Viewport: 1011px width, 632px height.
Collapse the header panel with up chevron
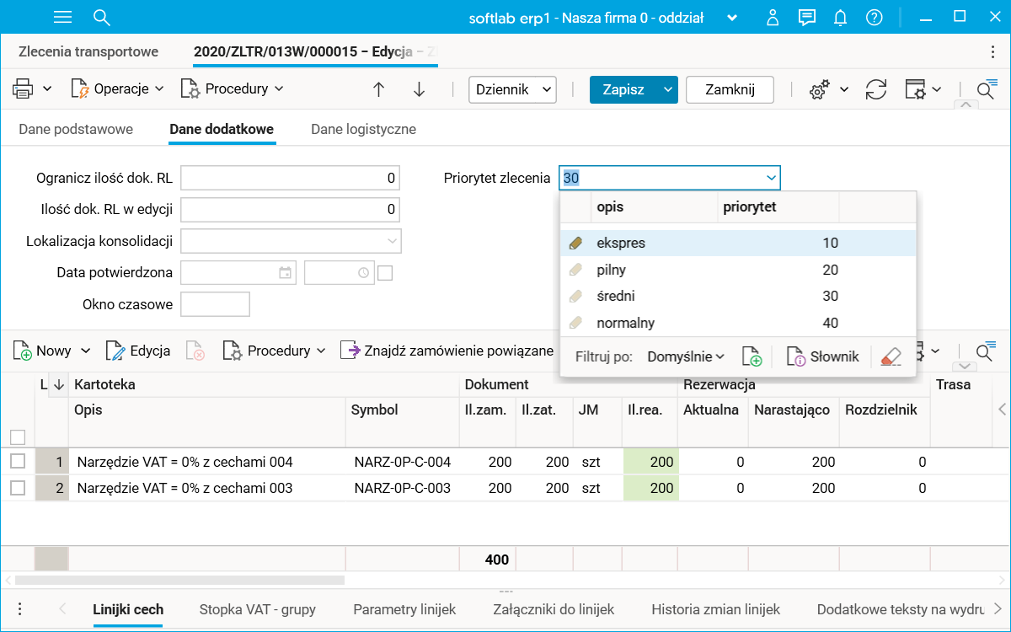pos(966,105)
